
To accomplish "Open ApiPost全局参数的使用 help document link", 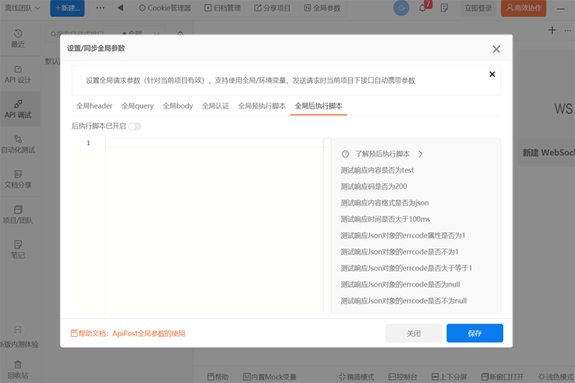I will (149, 333).
